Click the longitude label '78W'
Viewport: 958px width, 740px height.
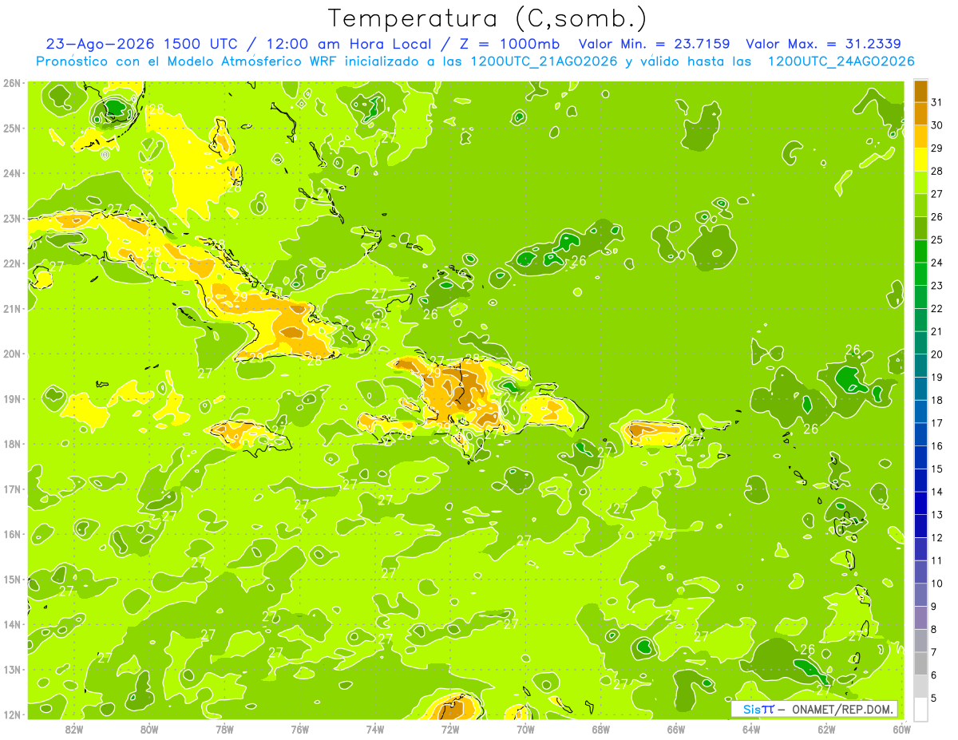(224, 729)
